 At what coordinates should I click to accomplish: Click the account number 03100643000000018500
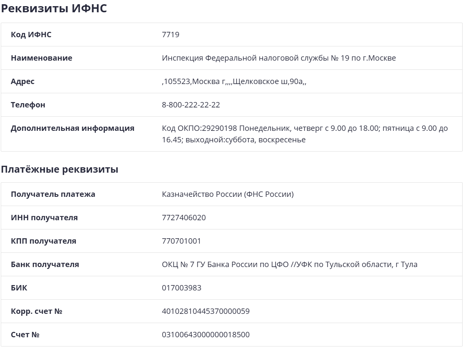[206, 335]
